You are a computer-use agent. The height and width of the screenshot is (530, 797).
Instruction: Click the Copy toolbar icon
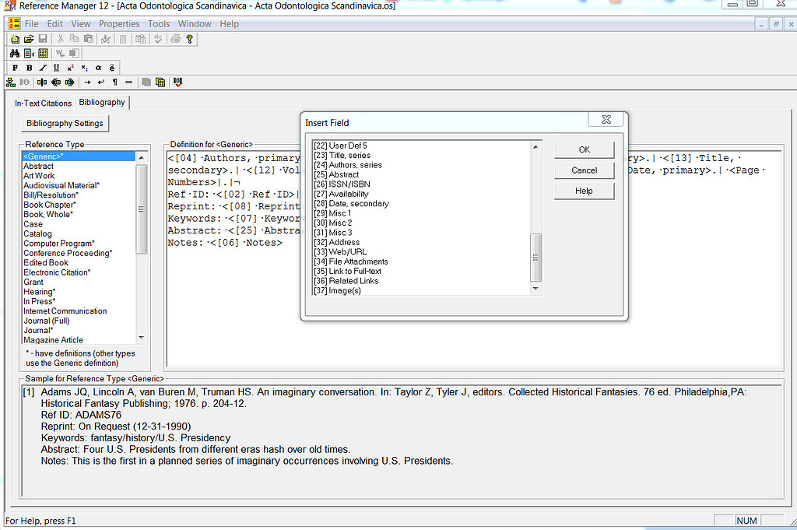(73, 38)
